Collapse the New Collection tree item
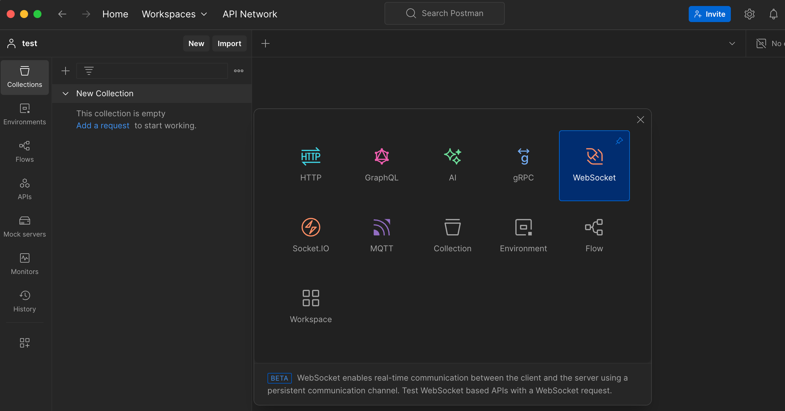The width and height of the screenshot is (785, 411). pyautogui.click(x=66, y=94)
